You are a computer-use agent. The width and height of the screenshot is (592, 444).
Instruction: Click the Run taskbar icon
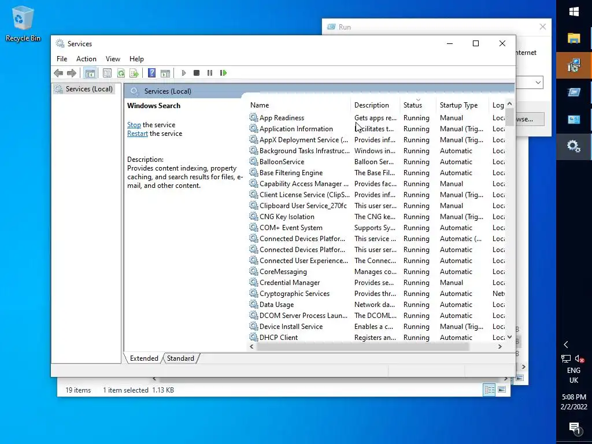[574, 92]
